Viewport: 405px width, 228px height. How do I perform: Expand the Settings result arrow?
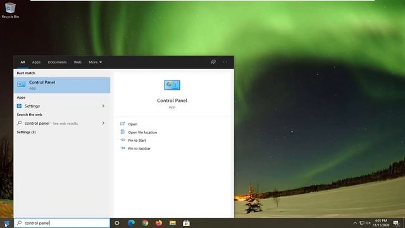click(x=103, y=106)
